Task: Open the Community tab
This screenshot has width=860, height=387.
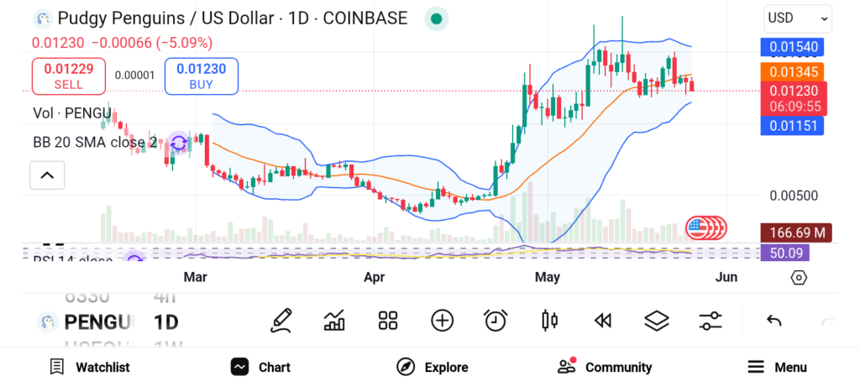Action: point(605,367)
